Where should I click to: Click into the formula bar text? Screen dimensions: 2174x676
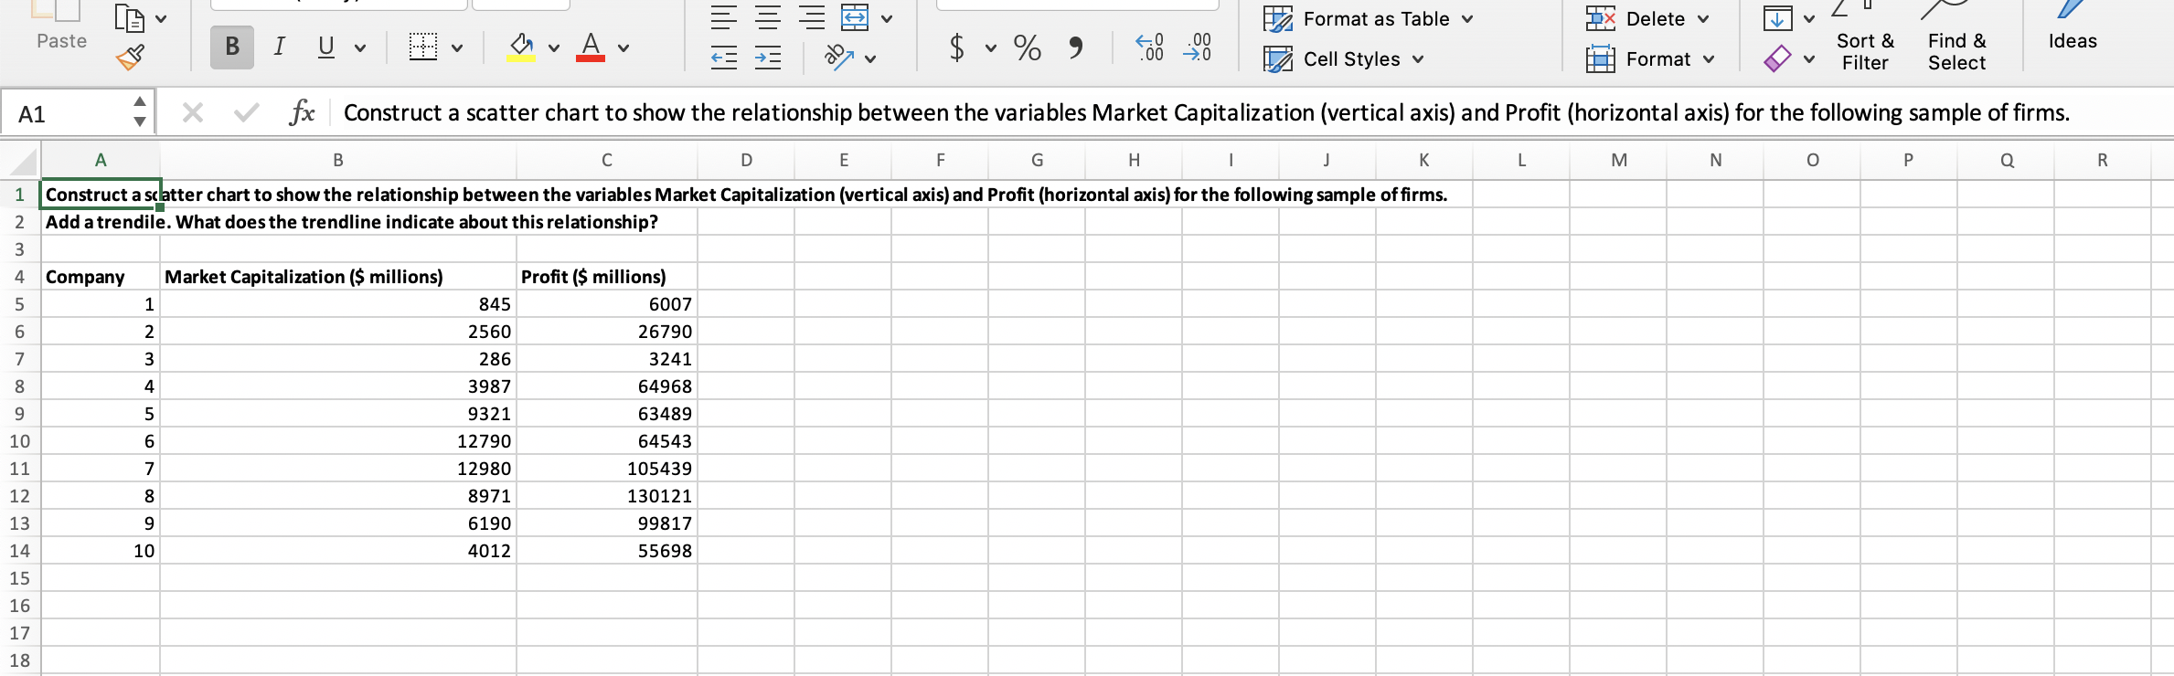[1206, 112]
